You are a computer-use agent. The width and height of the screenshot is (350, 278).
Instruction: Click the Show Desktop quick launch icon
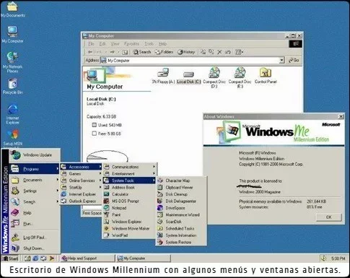[x=27, y=259]
